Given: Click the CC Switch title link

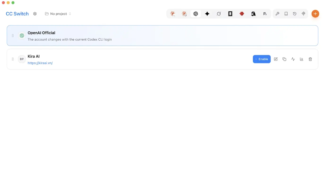Looking at the screenshot, I should pos(17,14).
